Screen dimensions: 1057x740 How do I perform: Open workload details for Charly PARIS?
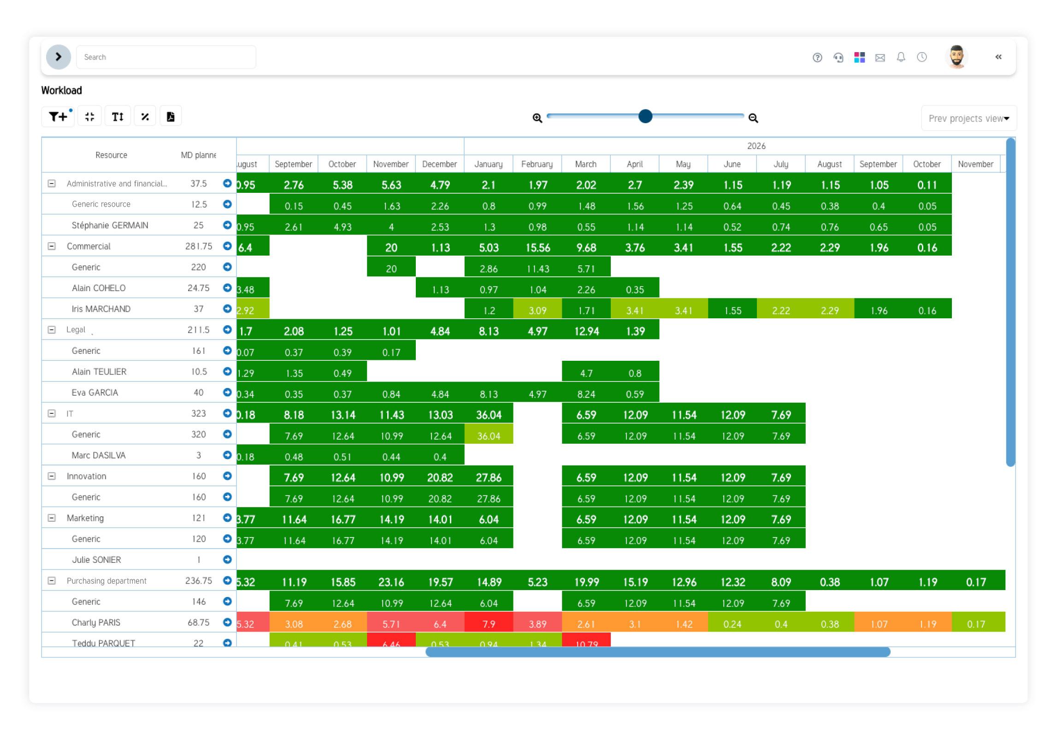point(227,622)
